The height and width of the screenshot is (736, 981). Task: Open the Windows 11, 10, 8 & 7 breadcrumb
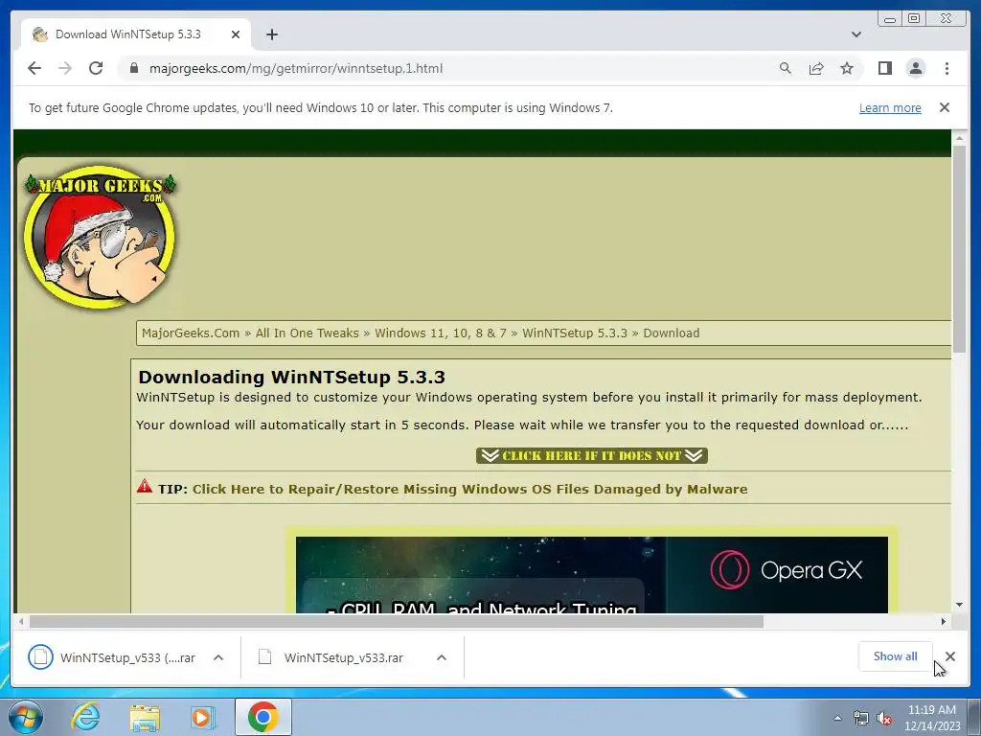[441, 333]
